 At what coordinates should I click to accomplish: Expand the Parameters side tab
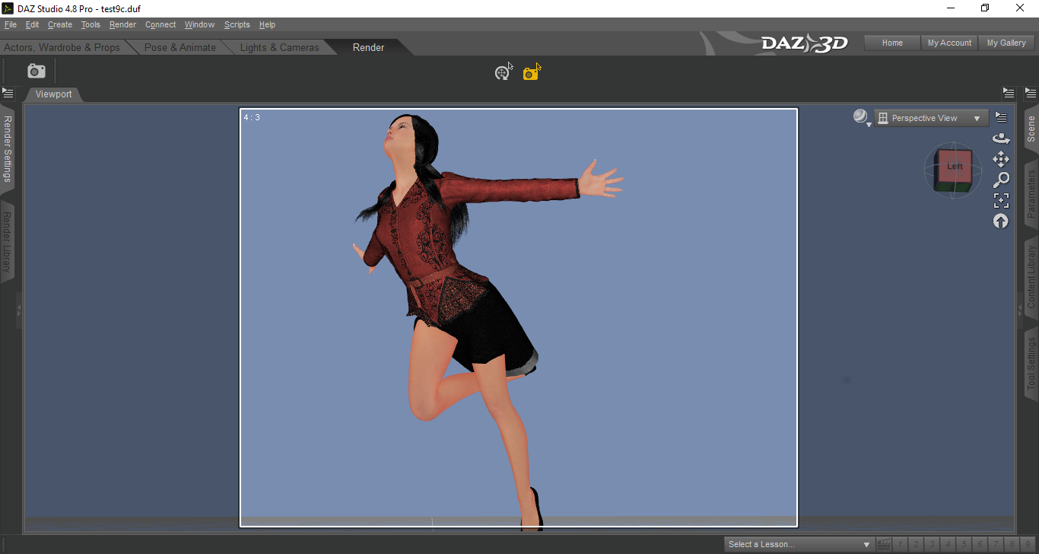point(1031,194)
